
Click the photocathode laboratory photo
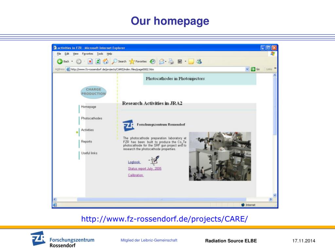tap(220, 157)
